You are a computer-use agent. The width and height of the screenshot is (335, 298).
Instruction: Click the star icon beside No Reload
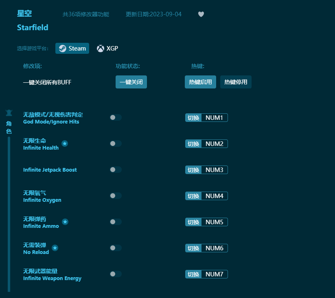(x=55, y=247)
